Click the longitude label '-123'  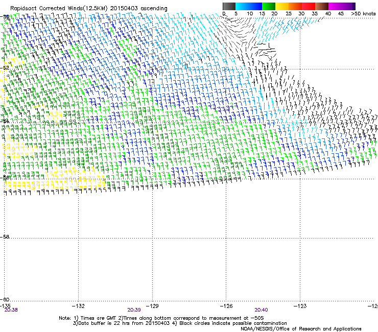tap(300, 306)
